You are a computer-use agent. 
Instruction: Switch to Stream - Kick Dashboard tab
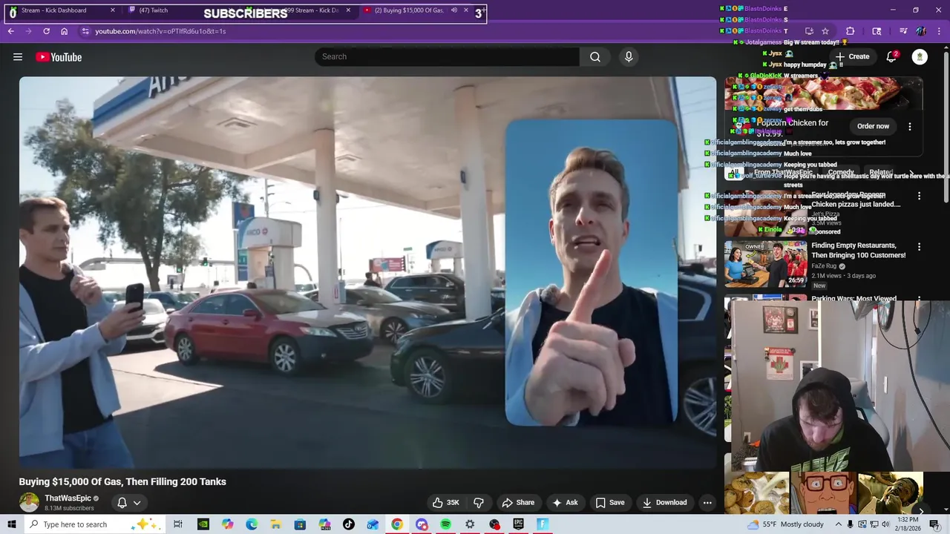coord(62,10)
